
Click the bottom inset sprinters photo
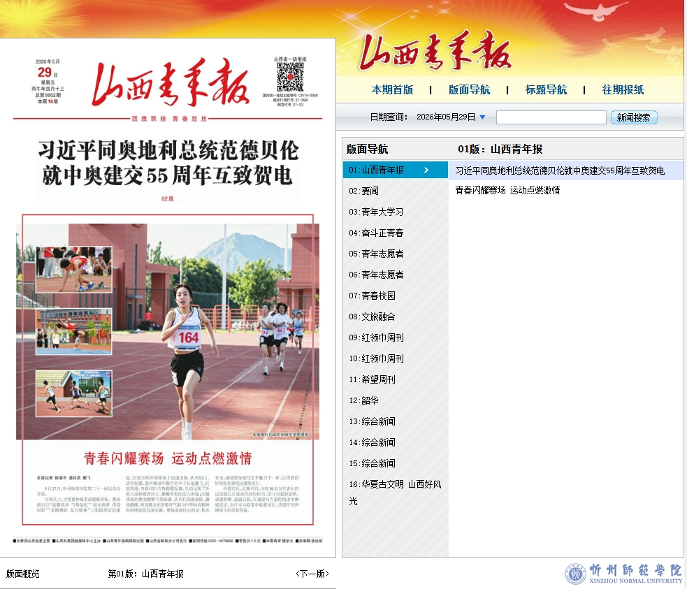73,393
